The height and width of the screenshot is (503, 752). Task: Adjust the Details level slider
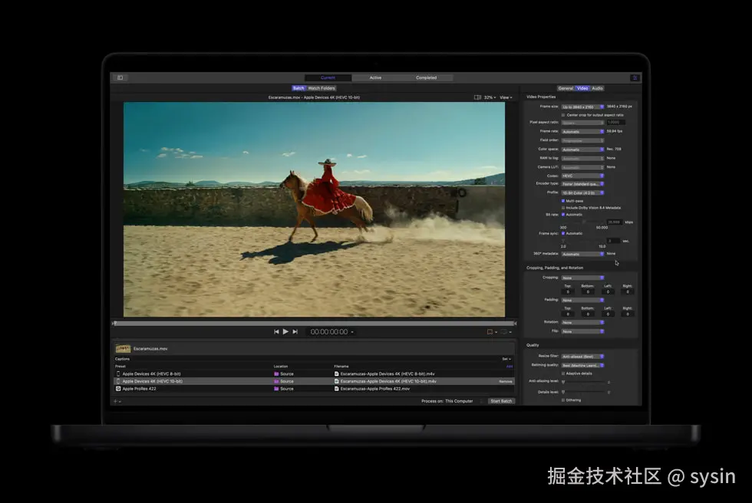tap(583, 392)
